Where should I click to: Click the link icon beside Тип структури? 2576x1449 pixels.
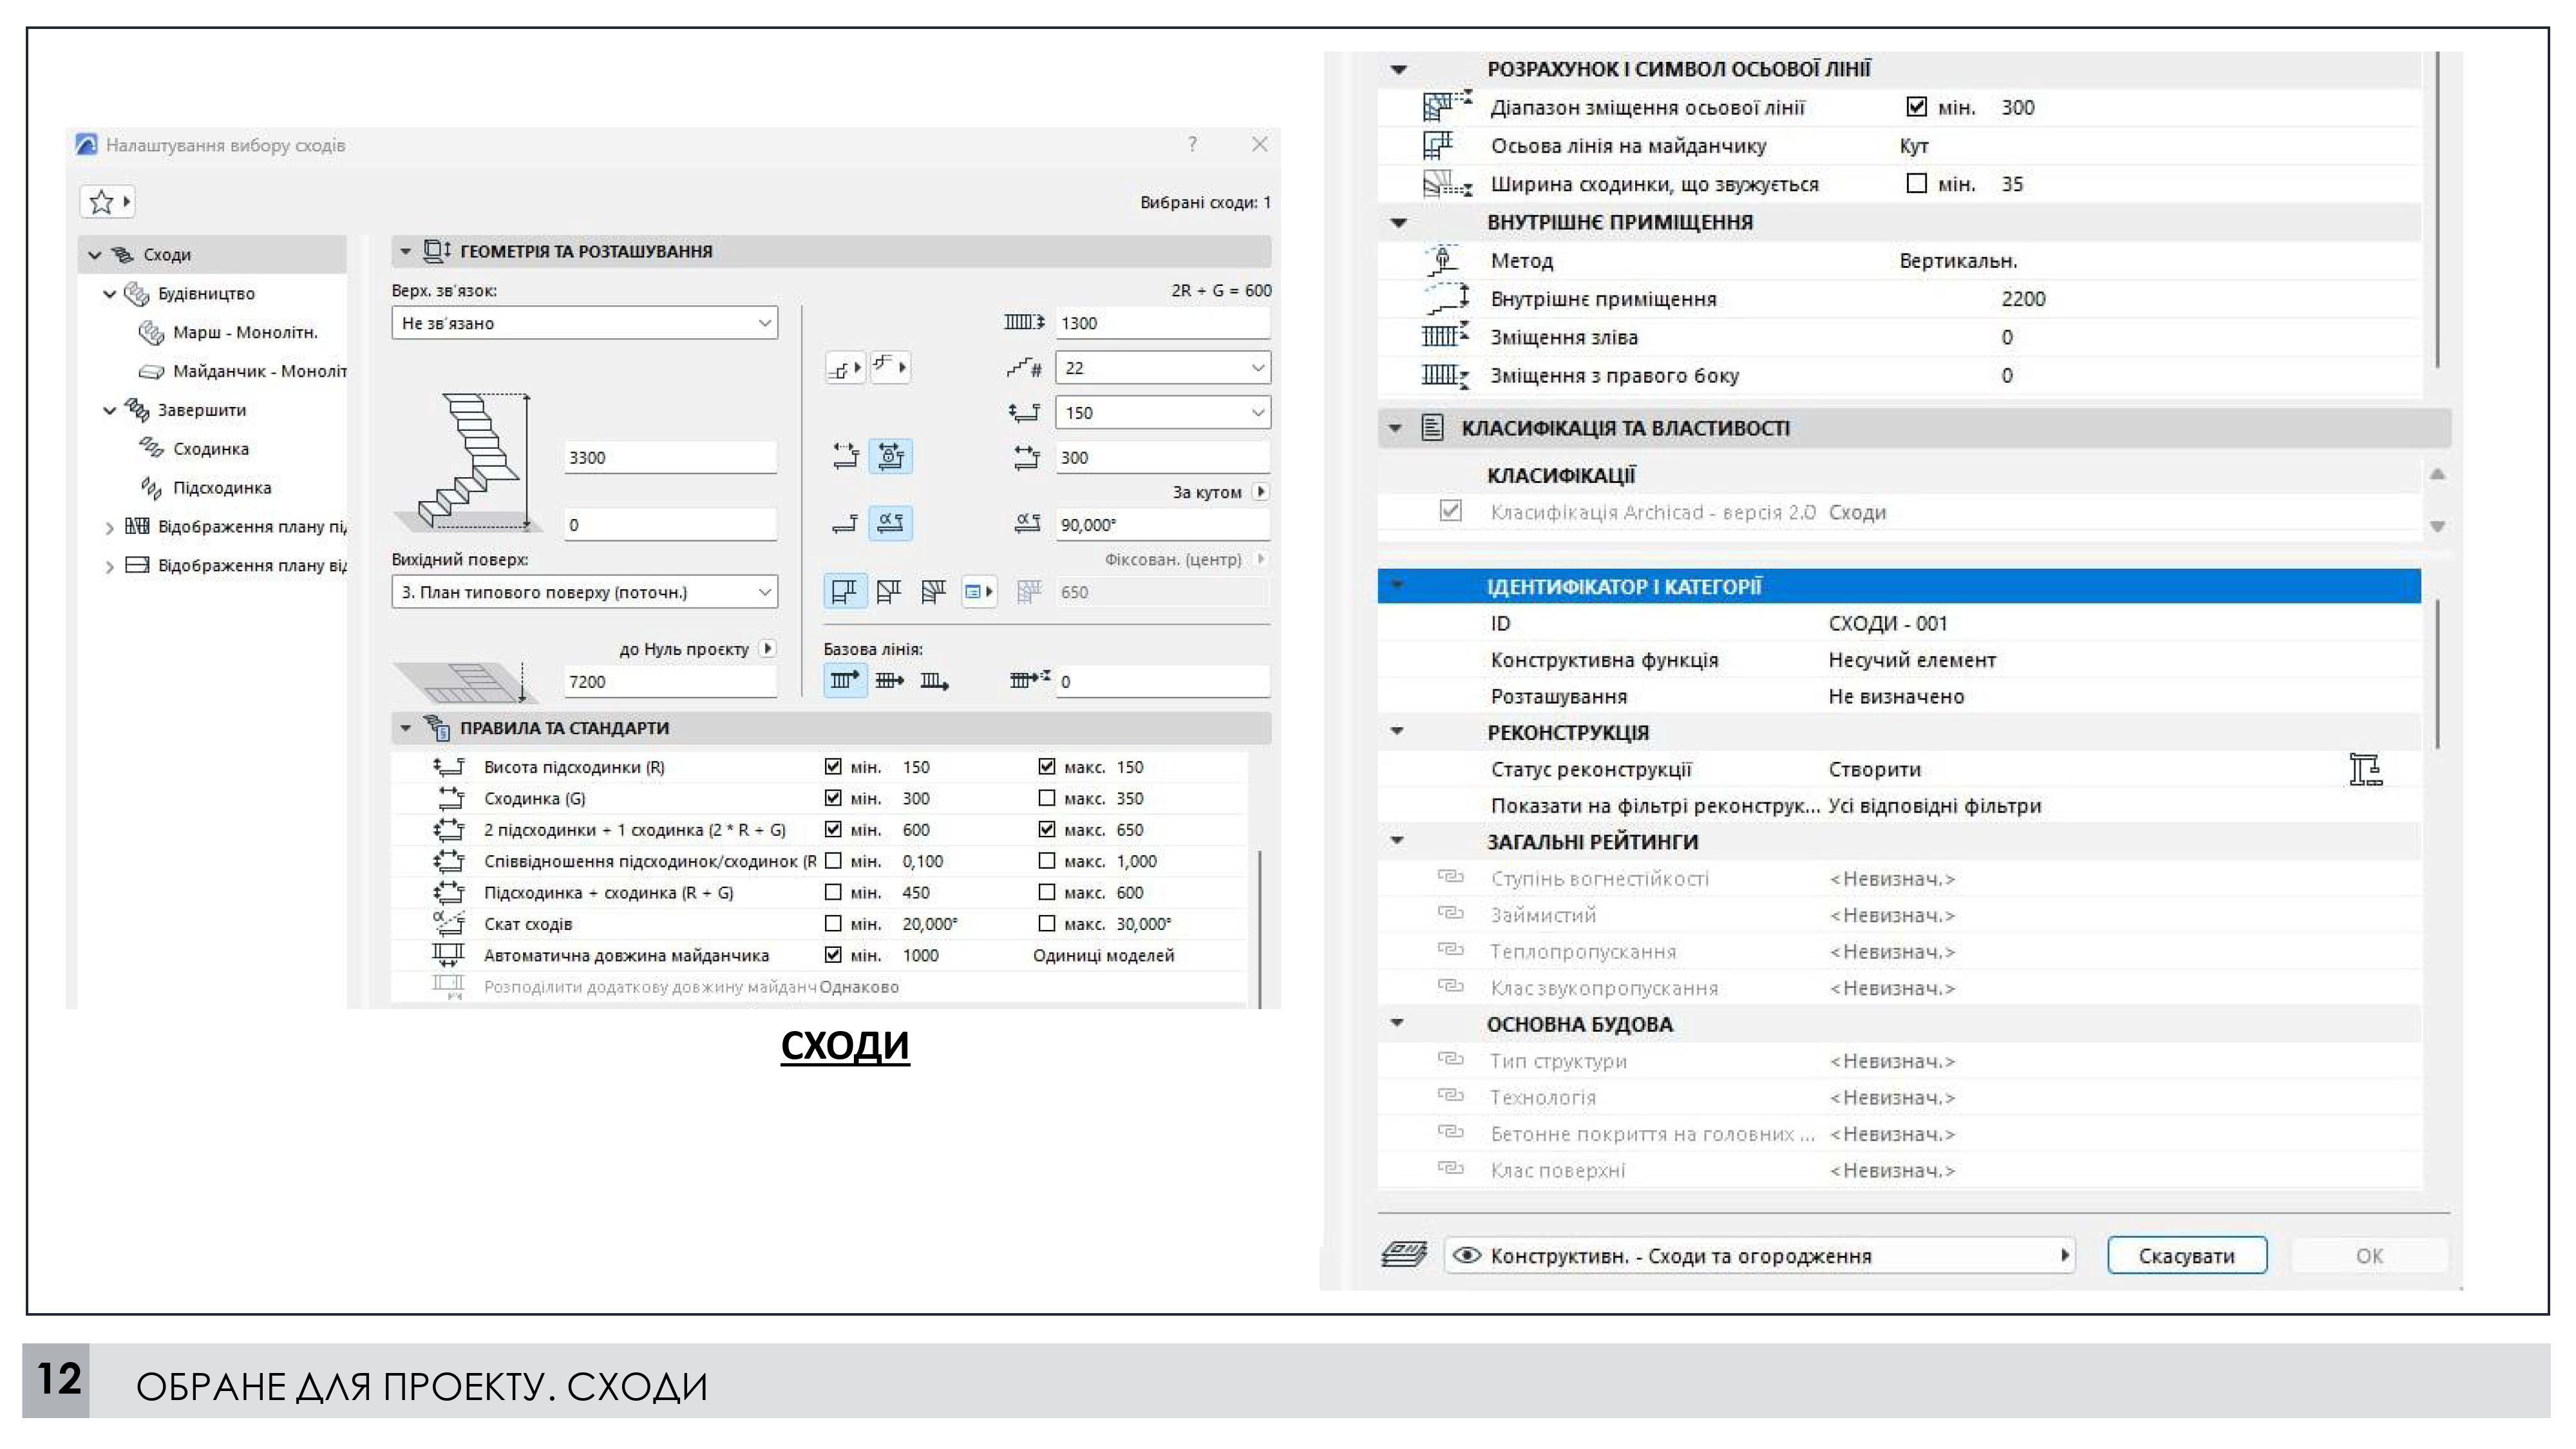click(x=1450, y=1059)
